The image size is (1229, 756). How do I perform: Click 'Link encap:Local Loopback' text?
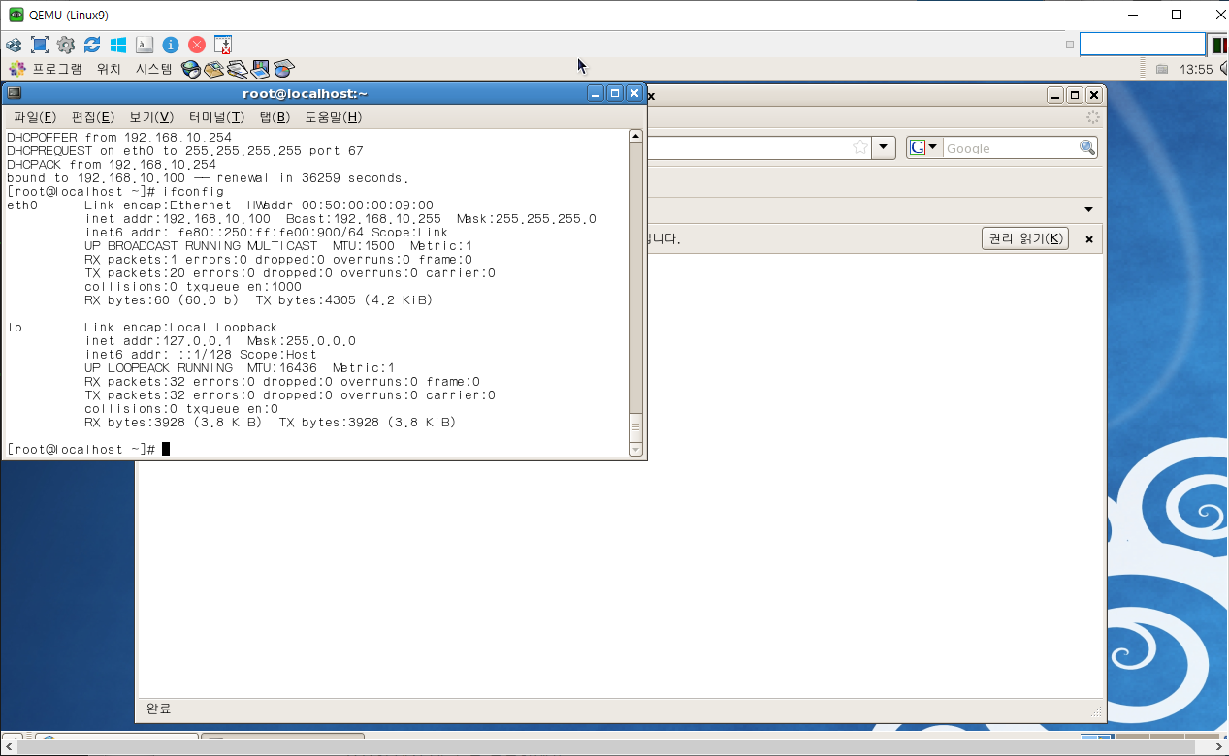(180, 328)
